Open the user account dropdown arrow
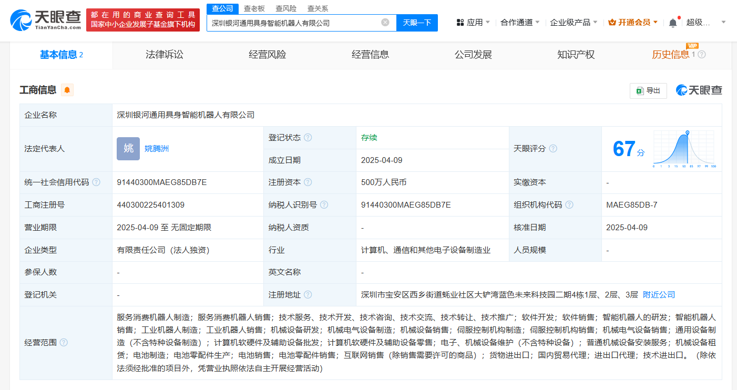Viewport: 737px width, 390px height. [723, 23]
